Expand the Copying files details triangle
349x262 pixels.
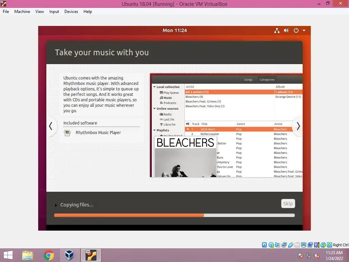[x=56, y=205]
